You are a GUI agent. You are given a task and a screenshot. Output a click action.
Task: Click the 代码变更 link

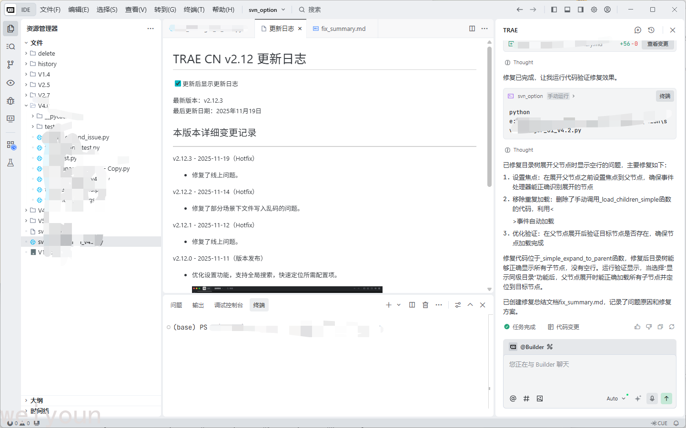tap(564, 327)
